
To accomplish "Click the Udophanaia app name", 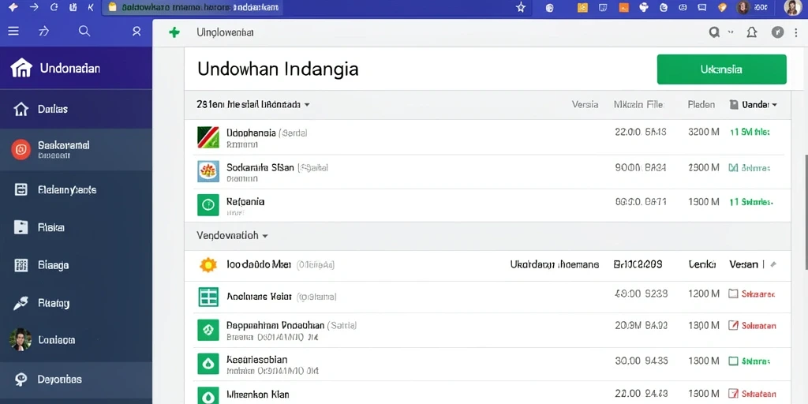I will (251, 133).
